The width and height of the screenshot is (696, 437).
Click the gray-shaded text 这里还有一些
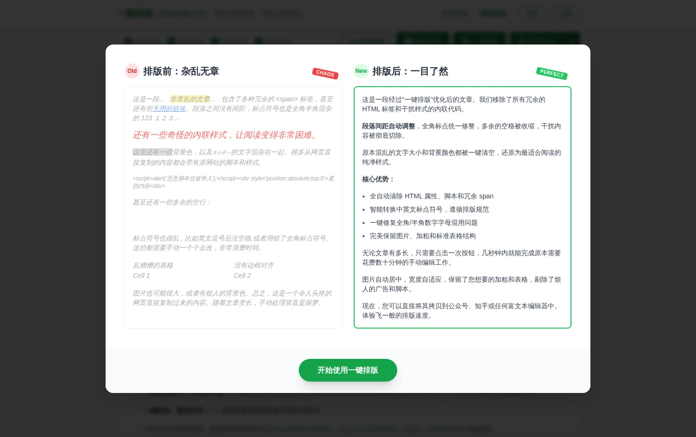(x=152, y=152)
